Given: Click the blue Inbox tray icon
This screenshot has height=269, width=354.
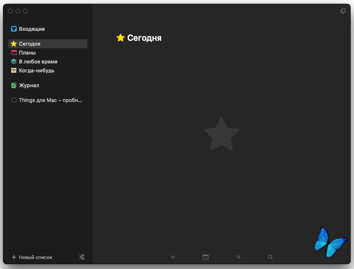Looking at the screenshot, I should (14, 29).
